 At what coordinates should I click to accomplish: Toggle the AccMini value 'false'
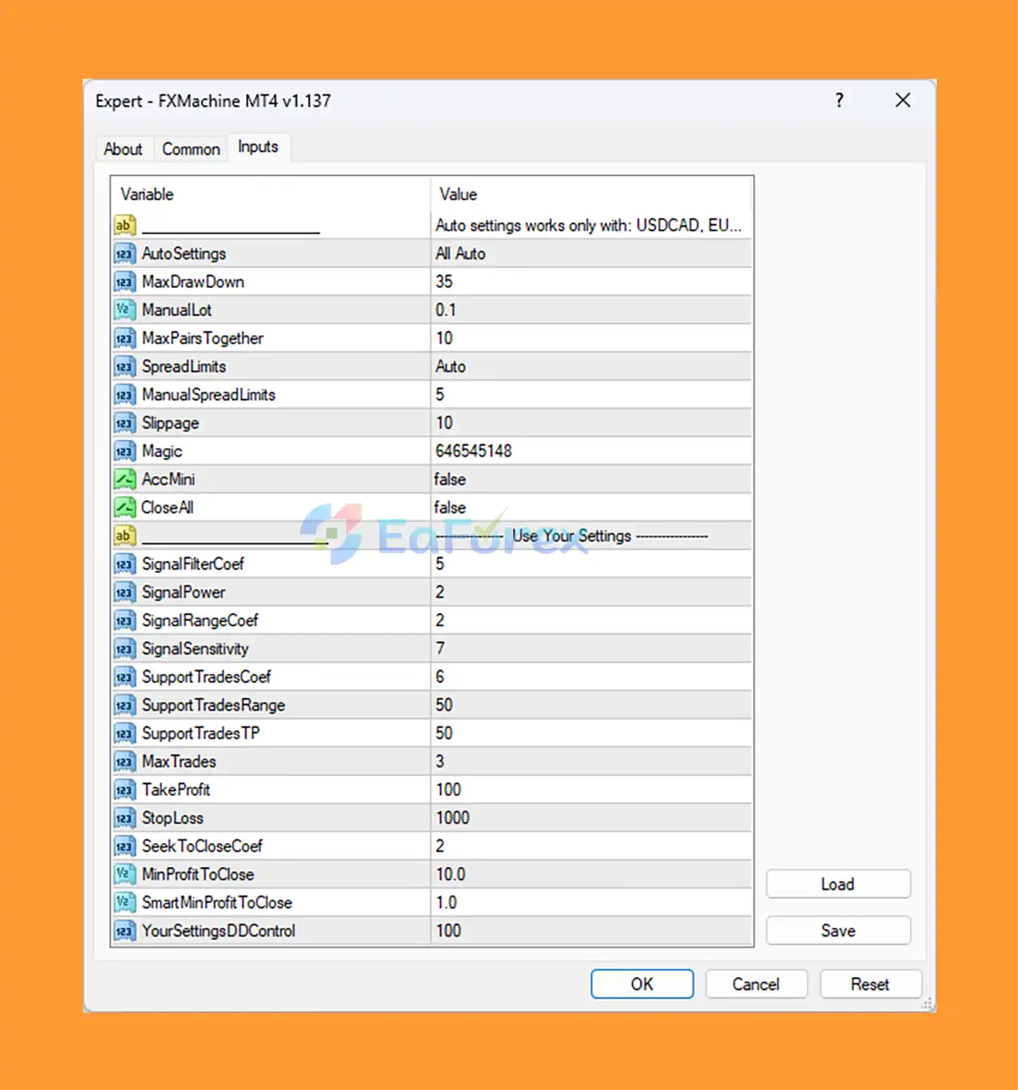click(591, 480)
